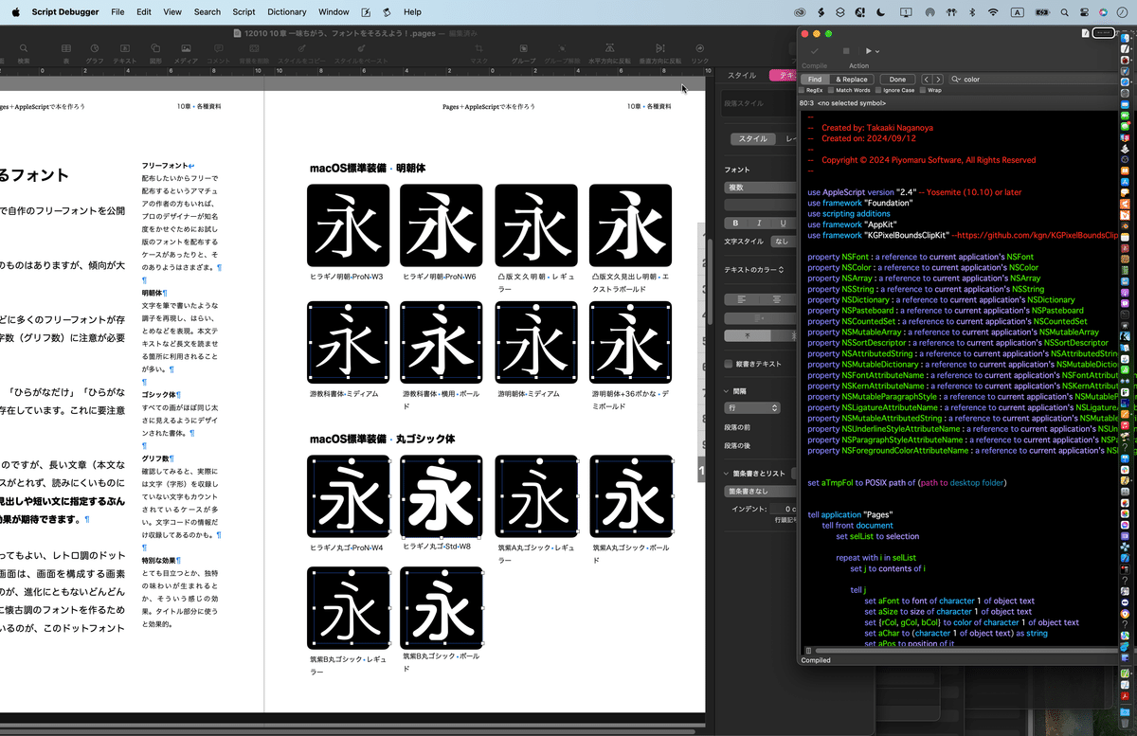Viewport: 1137px width, 736px height.
Task: Switch to the スタイル tab in Pages inspector
Action: pos(742,75)
